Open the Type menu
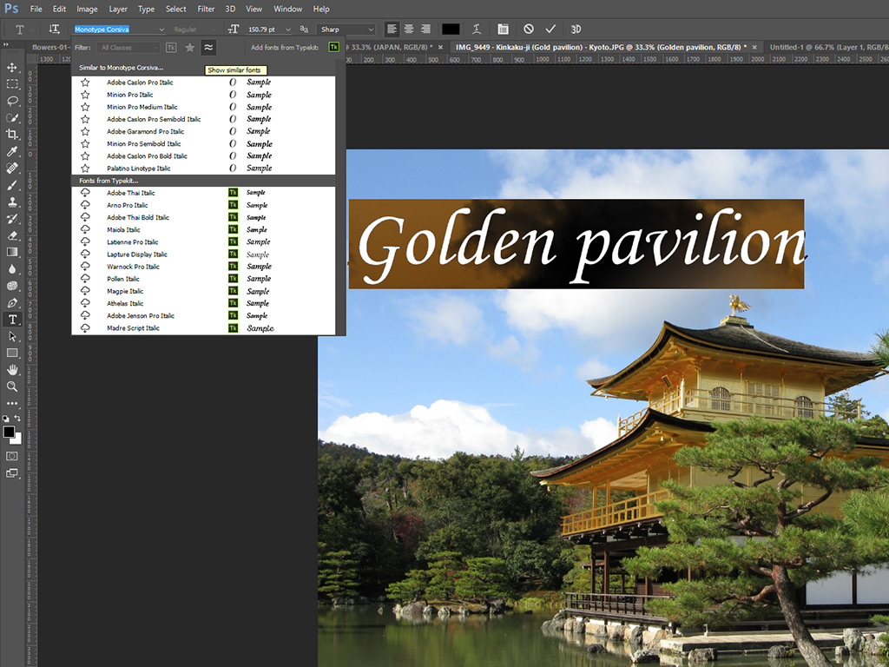The image size is (889, 667). pos(145,9)
